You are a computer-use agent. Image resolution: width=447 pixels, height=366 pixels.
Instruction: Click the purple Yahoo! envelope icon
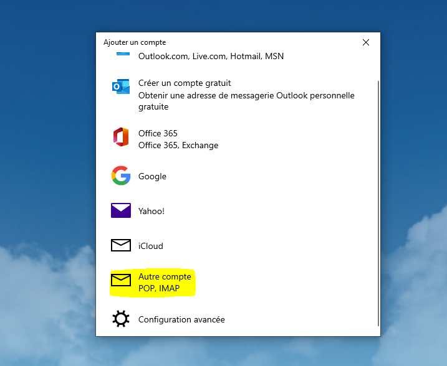coord(121,210)
